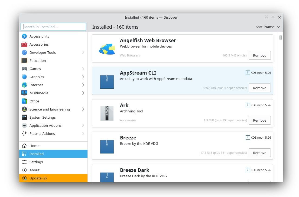This screenshot has height=197, width=299.
Task: Select the System Settings category label
Action: pos(43,117)
